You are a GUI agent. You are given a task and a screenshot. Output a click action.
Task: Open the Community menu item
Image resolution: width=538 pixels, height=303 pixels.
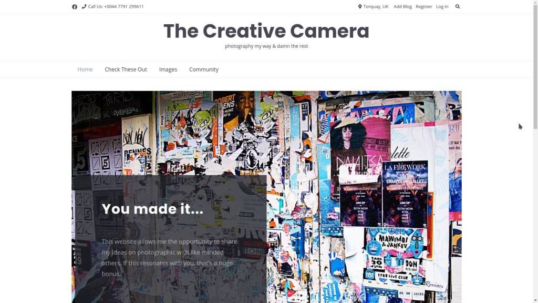[x=204, y=69]
